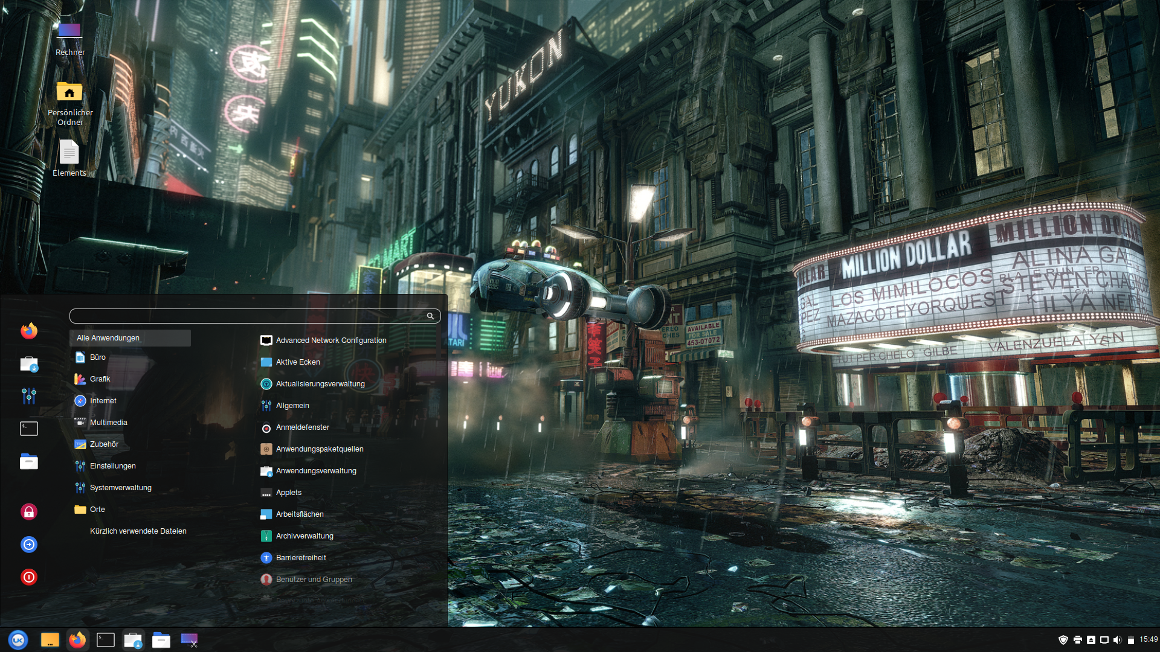Open terminal from menu favorites sidebar

(x=29, y=429)
